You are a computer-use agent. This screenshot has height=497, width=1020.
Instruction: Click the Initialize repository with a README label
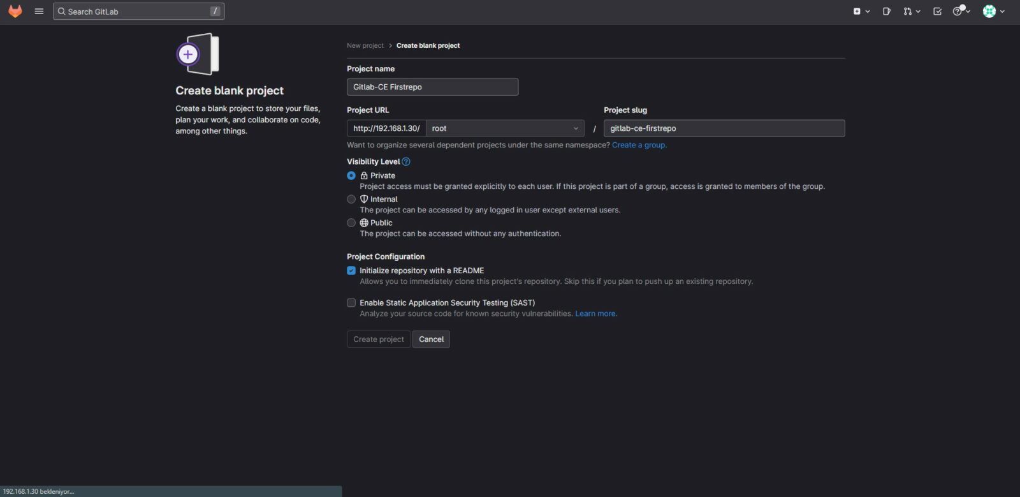(x=421, y=271)
